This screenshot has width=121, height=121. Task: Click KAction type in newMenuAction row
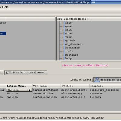pyautogui.click(x=12, y=93)
